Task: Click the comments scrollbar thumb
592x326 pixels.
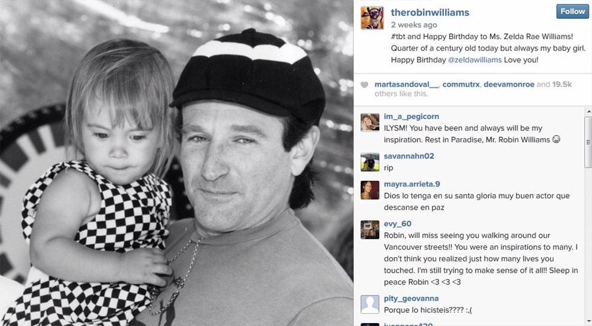Action: pyautogui.click(x=588, y=142)
